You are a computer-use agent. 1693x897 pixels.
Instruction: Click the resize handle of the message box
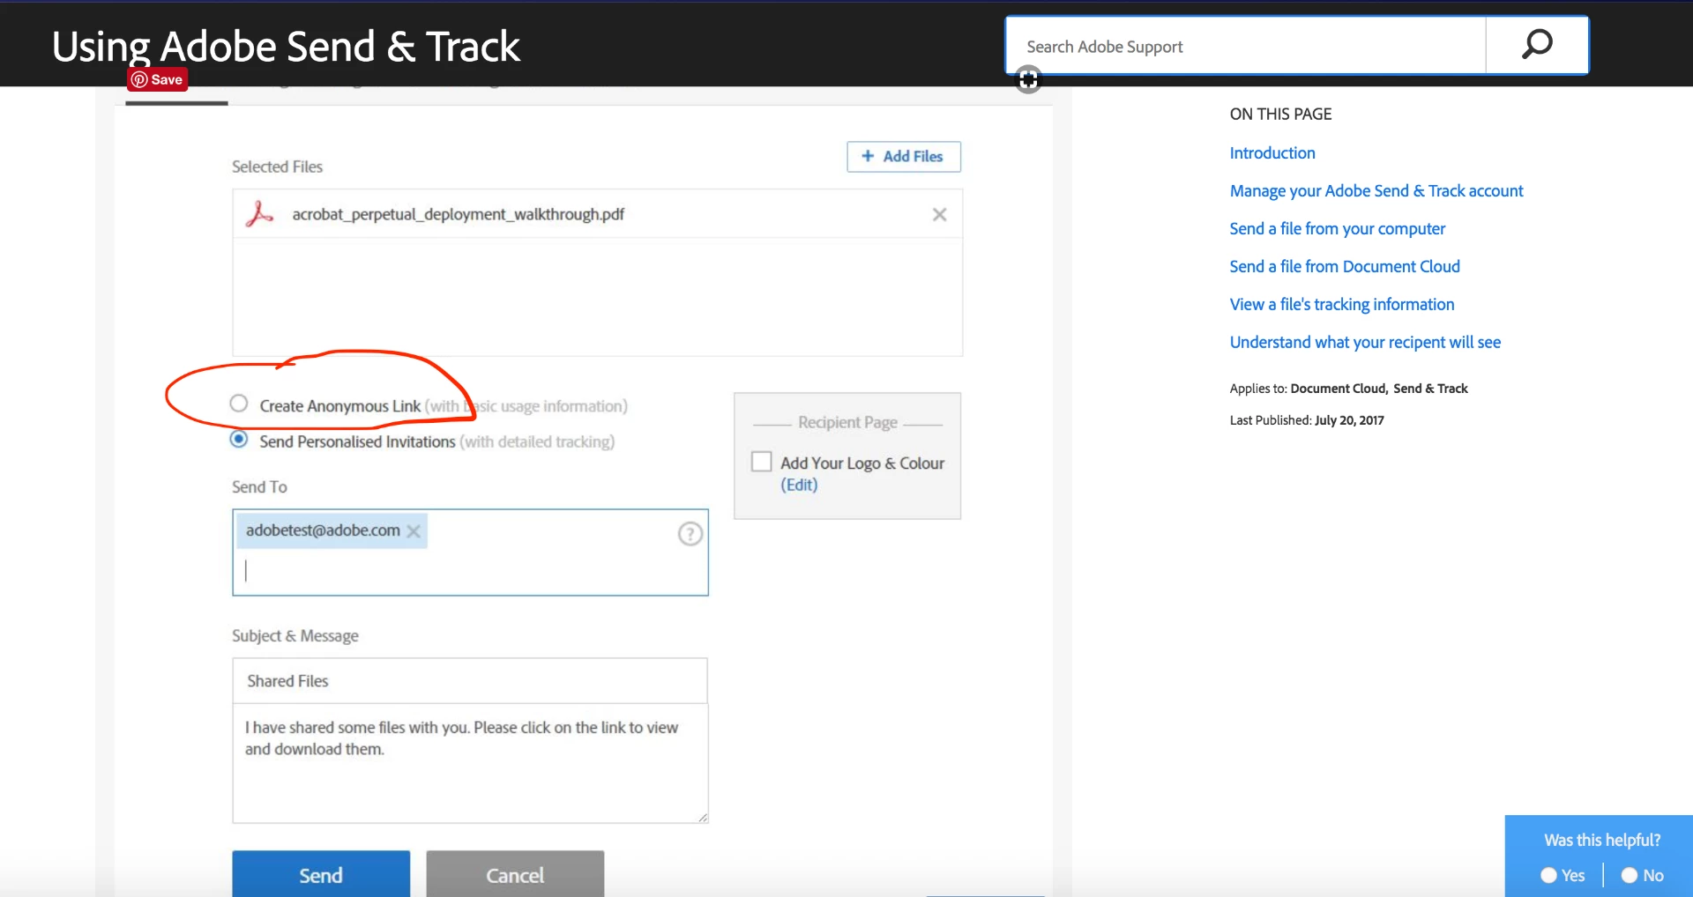point(702,818)
